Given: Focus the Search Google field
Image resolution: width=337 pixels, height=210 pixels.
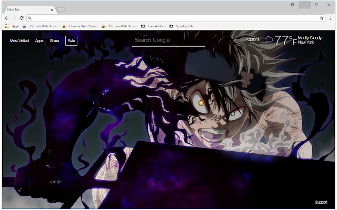Looking at the screenshot, I should pyautogui.click(x=168, y=40).
